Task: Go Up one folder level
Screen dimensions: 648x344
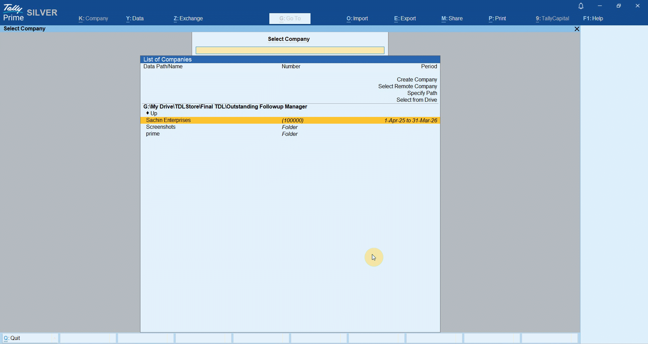Action: click(154, 114)
